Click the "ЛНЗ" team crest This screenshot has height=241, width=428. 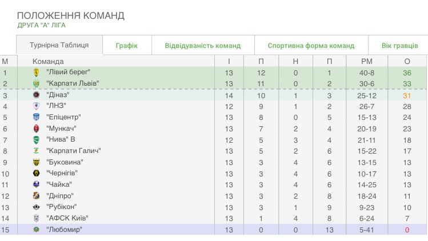click(36, 106)
